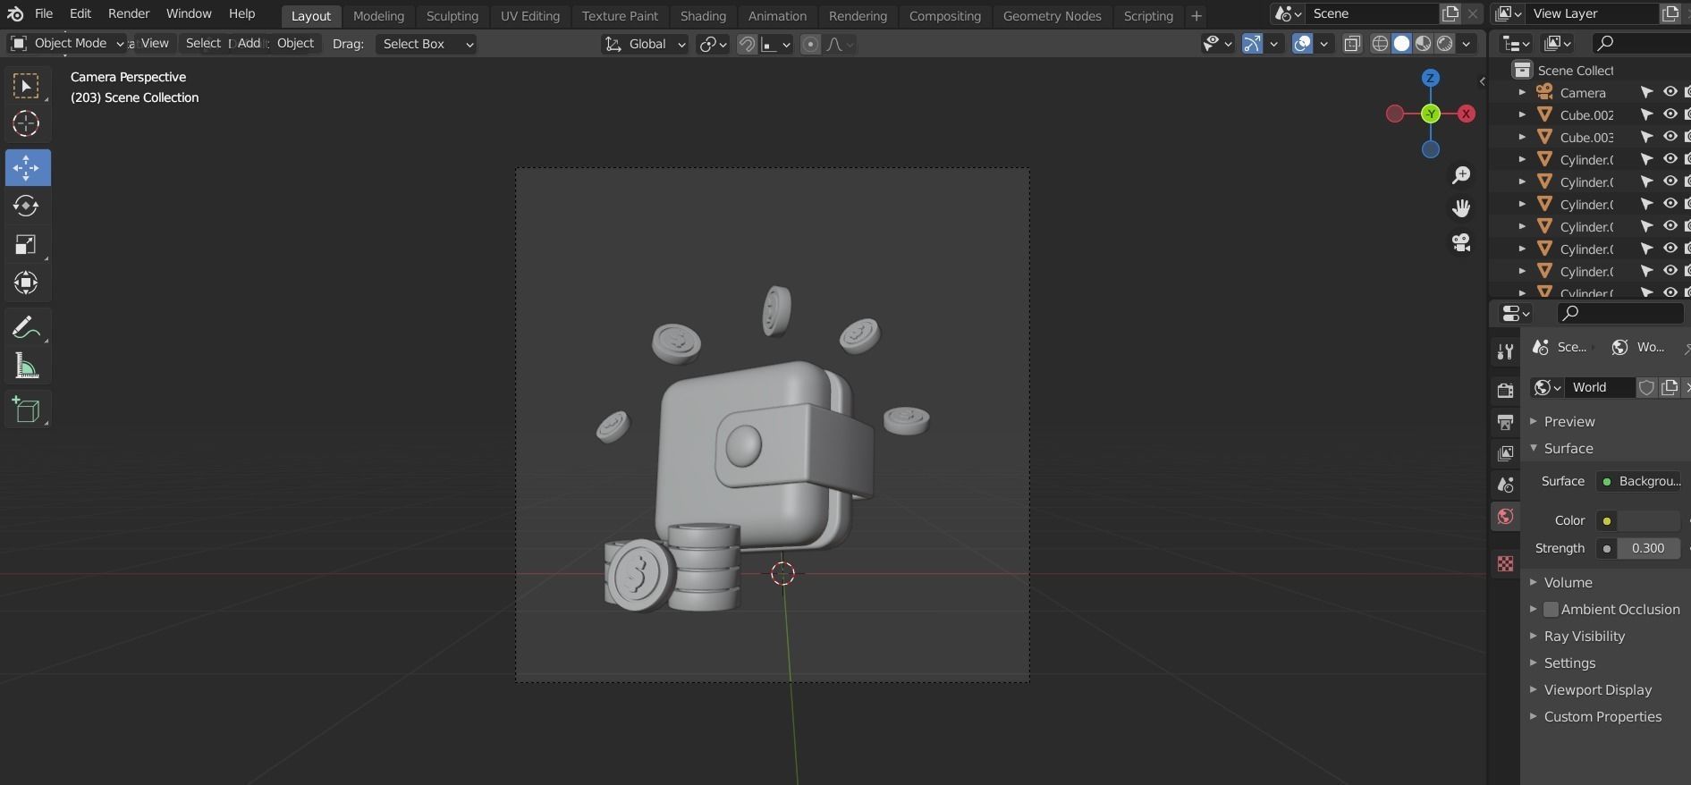The height and width of the screenshot is (785, 1691).
Task: Switch to the Shading workspace tab
Action: [703, 16]
